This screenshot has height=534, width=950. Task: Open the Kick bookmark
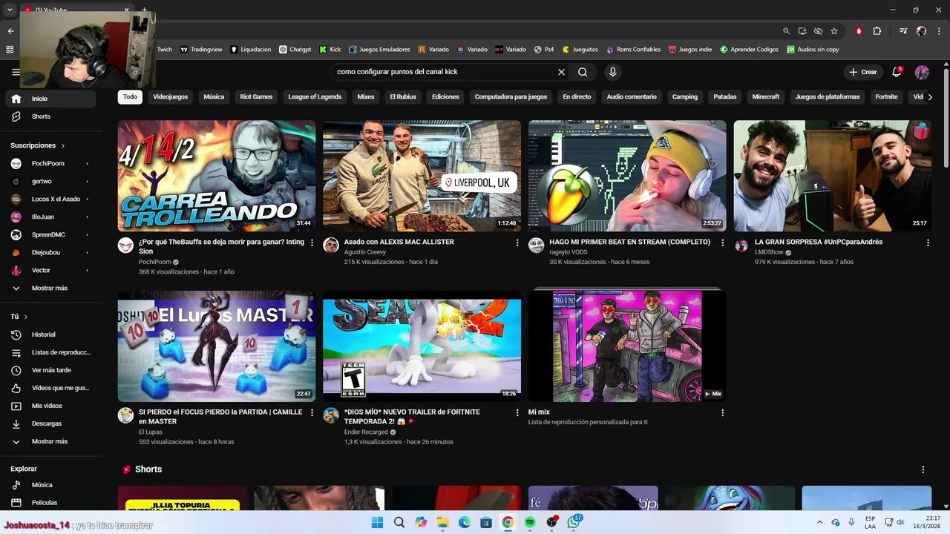(x=330, y=50)
